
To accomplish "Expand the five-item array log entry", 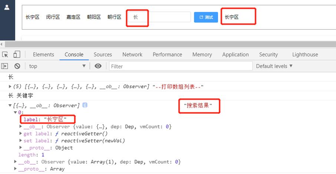I will click(10, 86).
